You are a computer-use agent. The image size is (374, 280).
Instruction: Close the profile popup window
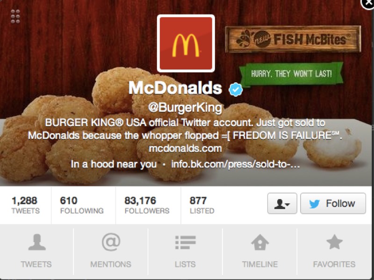pyautogui.click(x=368, y=4)
